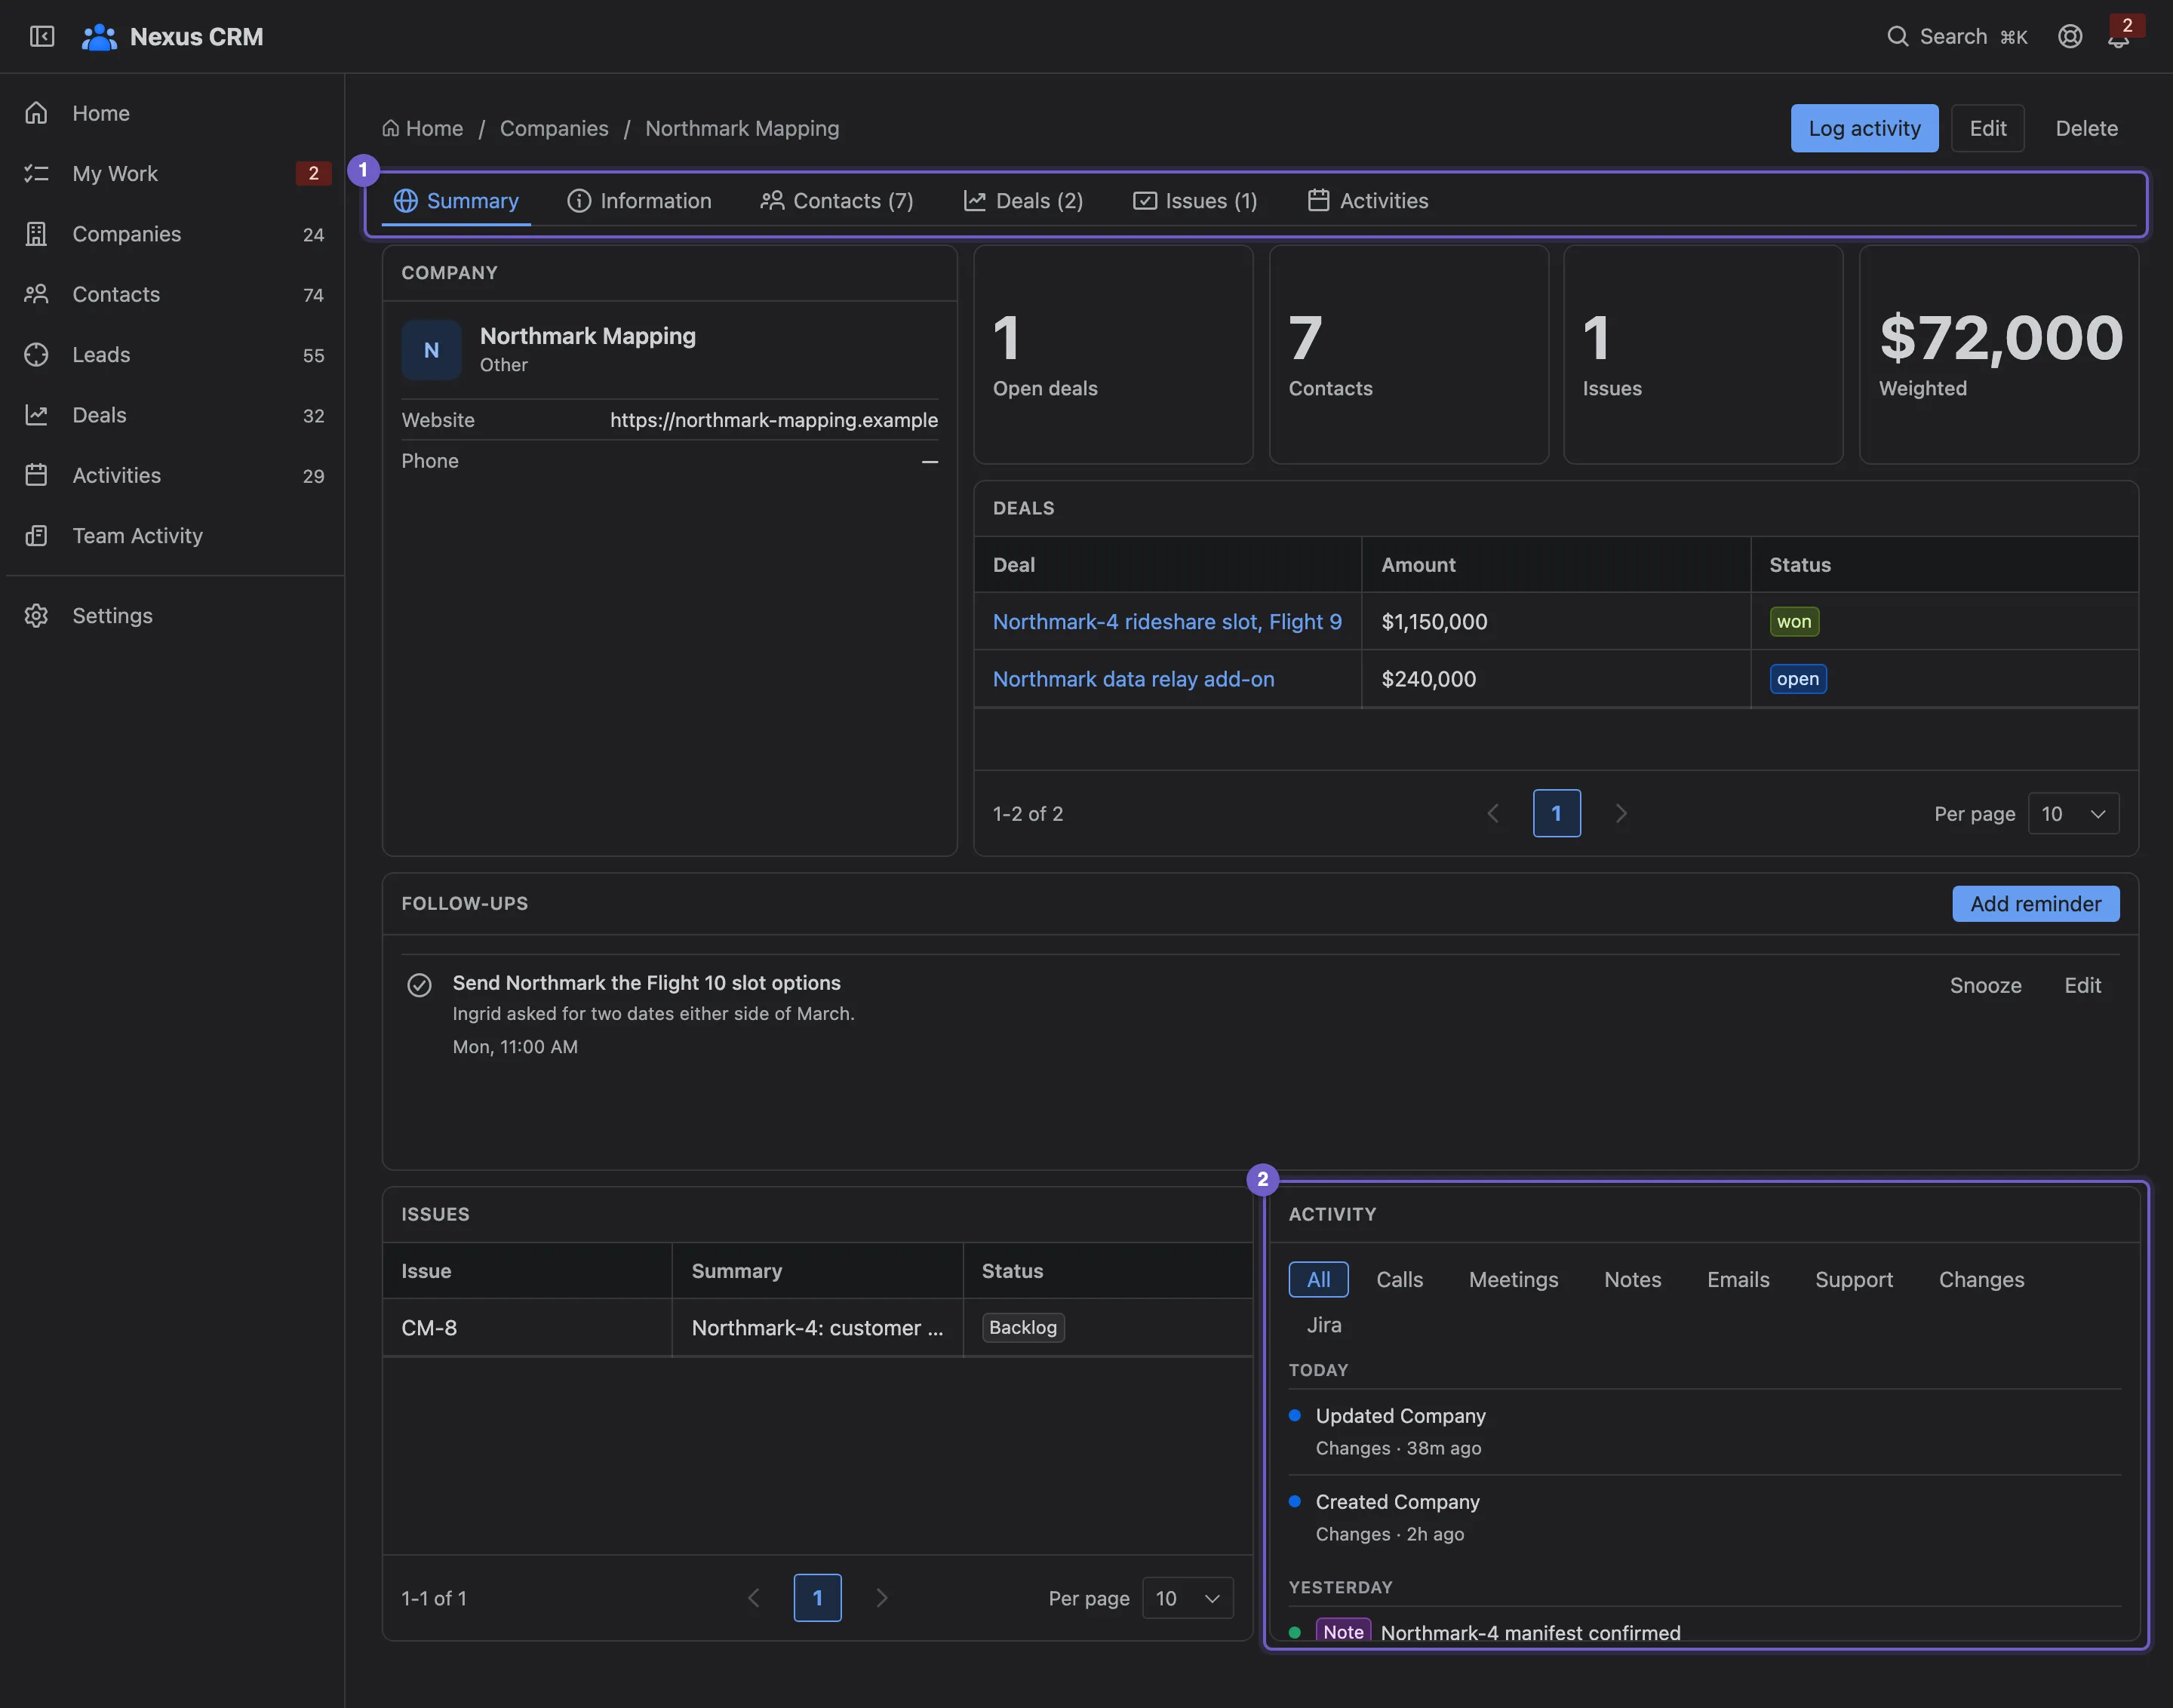Select the Summary tab
The height and width of the screenshot is (1708, 2173).
click(456, 201)
